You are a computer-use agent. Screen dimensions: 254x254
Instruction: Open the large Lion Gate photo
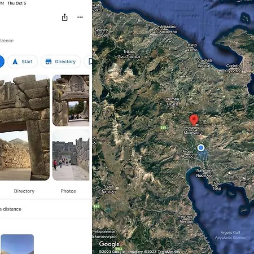pyautogui.click(x=25, y=128)
